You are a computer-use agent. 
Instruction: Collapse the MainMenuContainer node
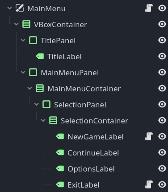(x=29, y=88)
